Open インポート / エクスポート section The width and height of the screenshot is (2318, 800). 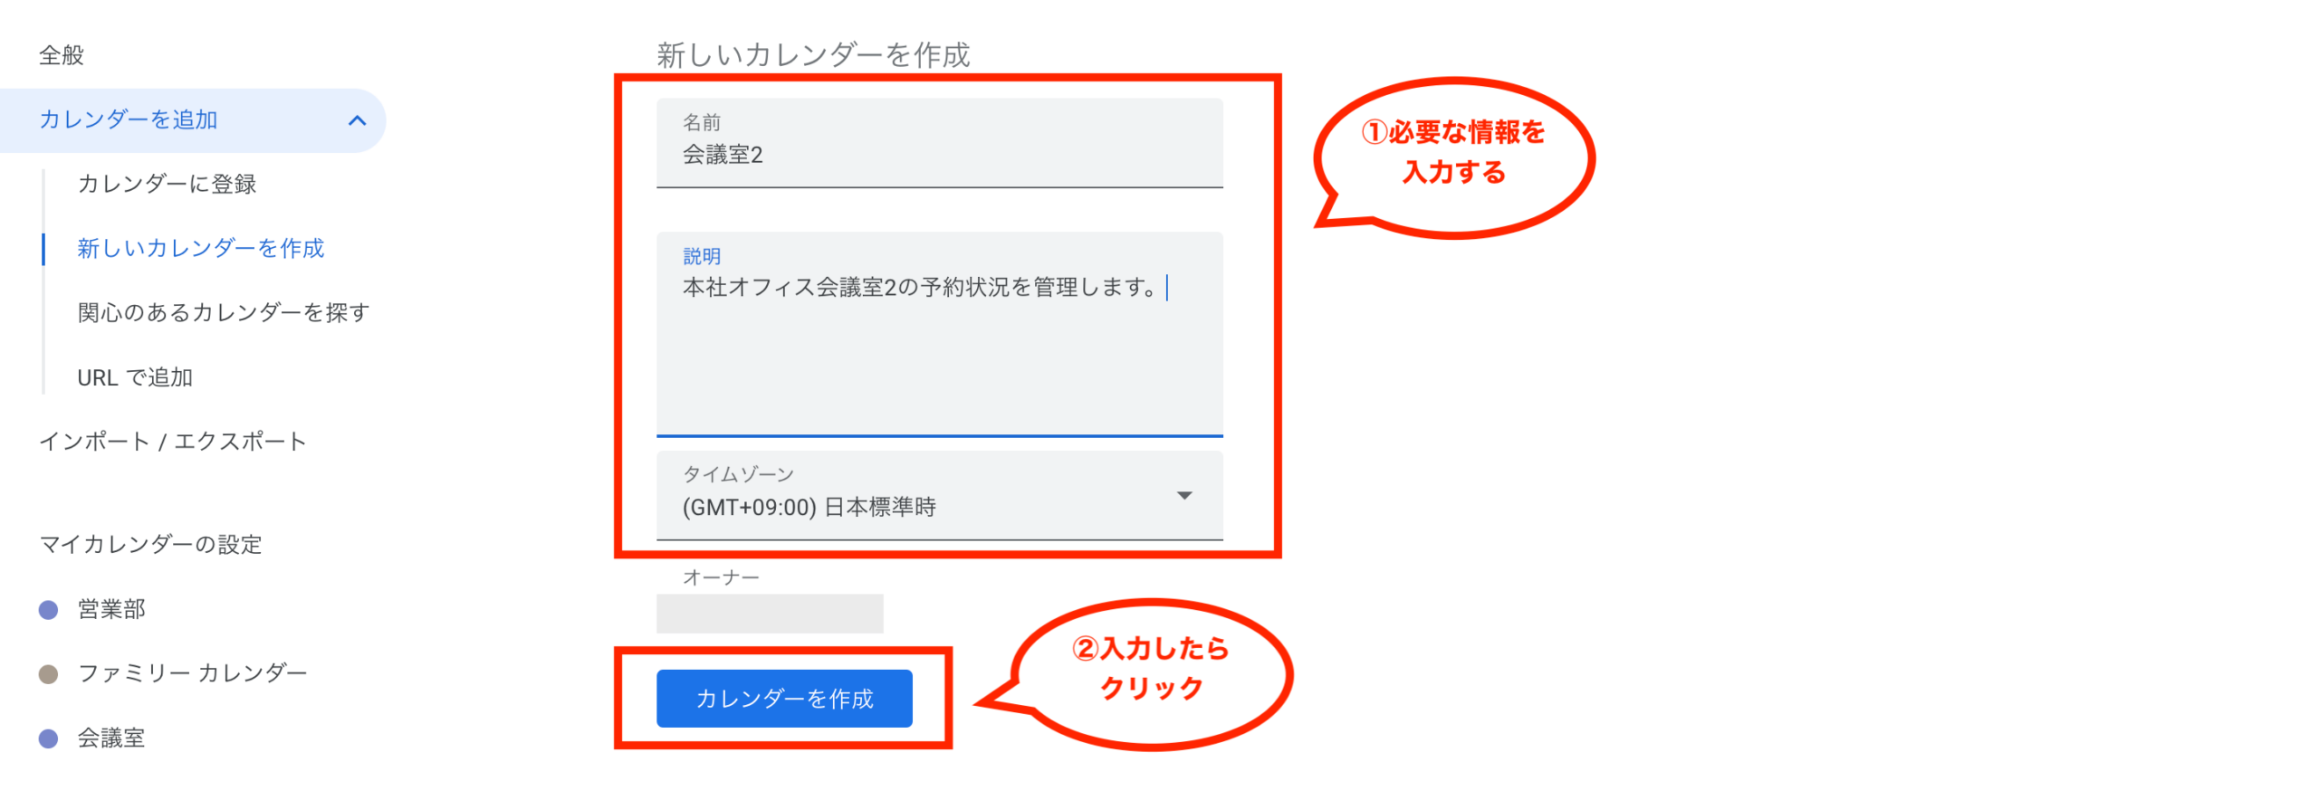[173, 442]
